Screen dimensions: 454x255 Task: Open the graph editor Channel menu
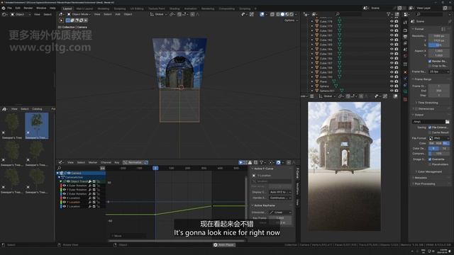point(106,162)
